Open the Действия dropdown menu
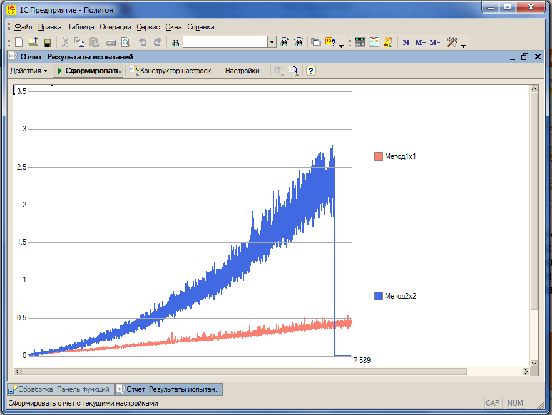Viewport: 552px width, 415px height. (x=29, y=71)
